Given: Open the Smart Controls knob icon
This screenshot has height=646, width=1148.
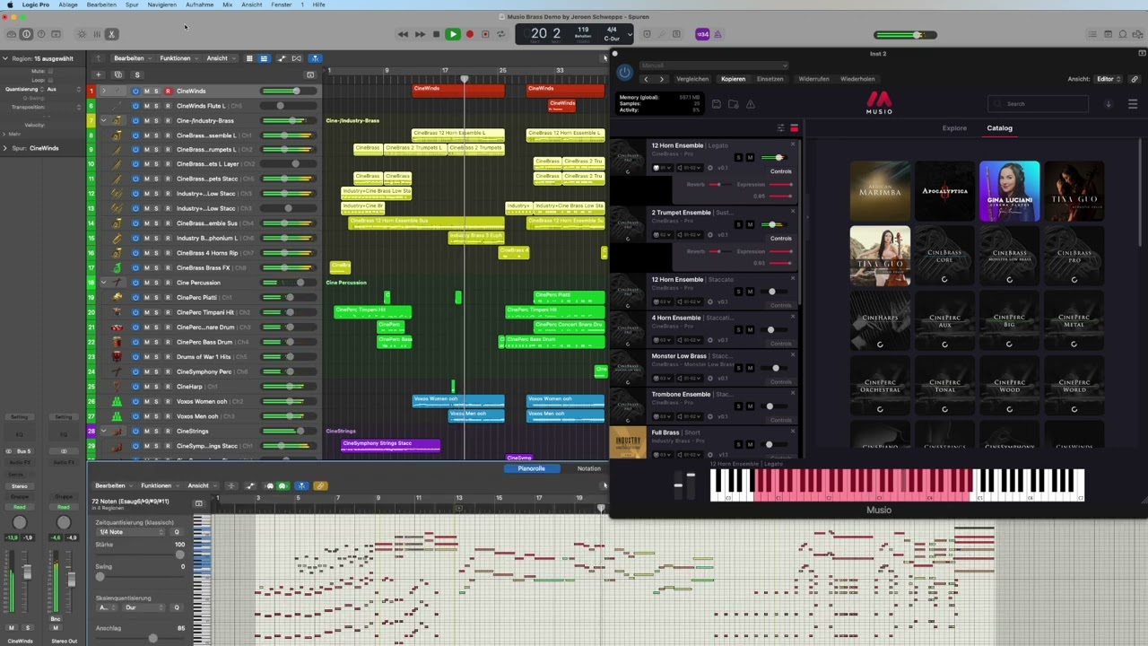Looking at the screenshot, I should [x=82, y=34].
